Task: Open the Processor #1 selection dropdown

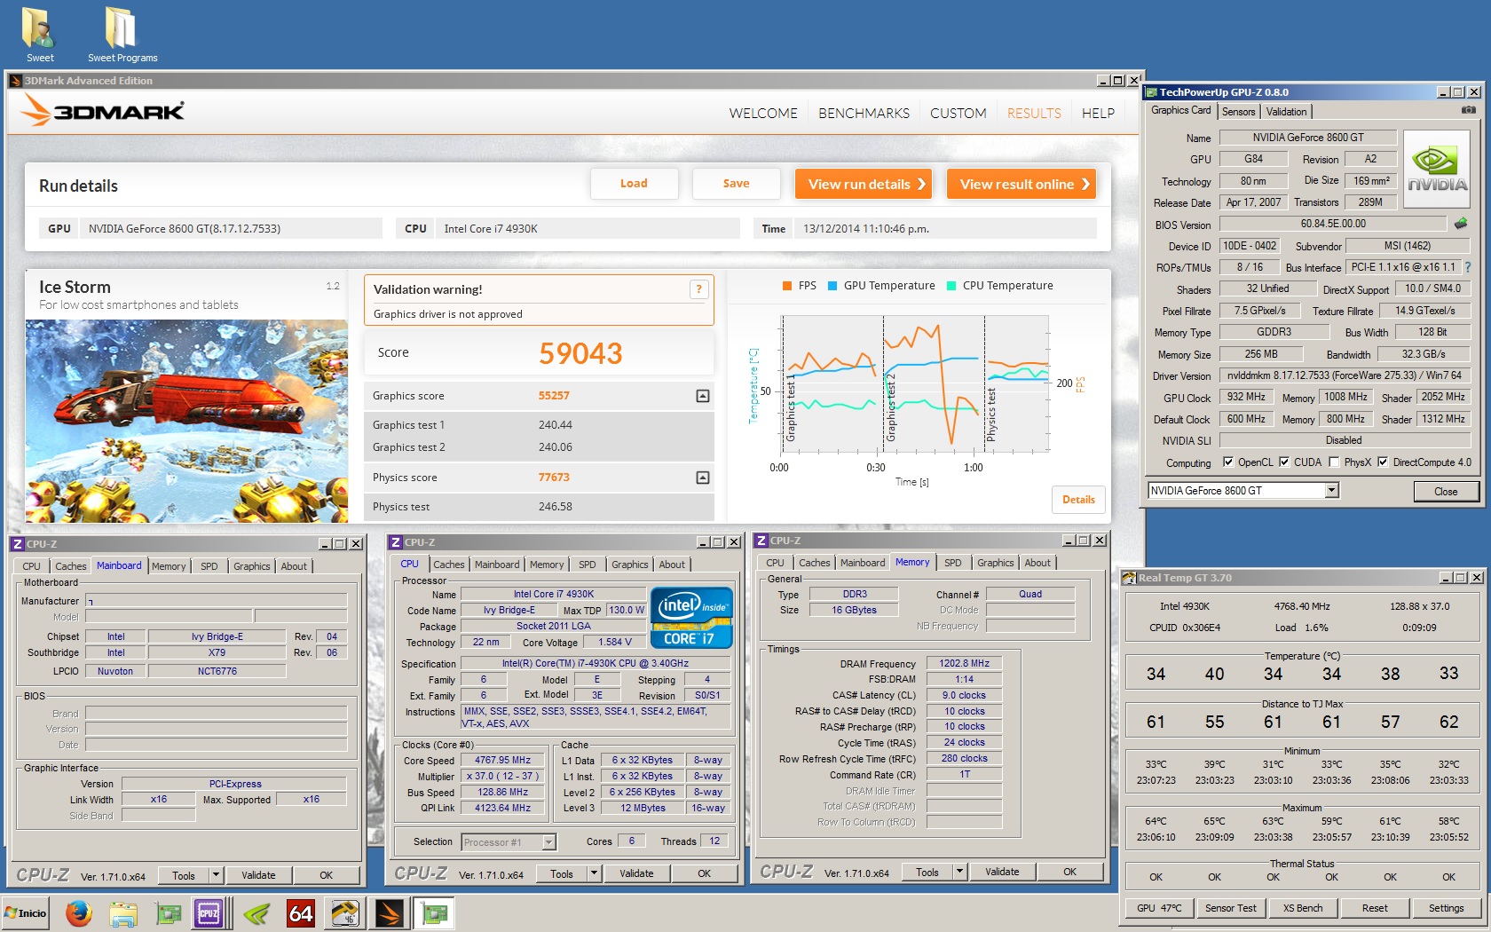Action: point(509,842)
